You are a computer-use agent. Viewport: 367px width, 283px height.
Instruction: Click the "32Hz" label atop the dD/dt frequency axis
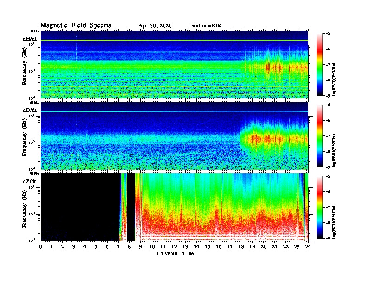(34, 102)
